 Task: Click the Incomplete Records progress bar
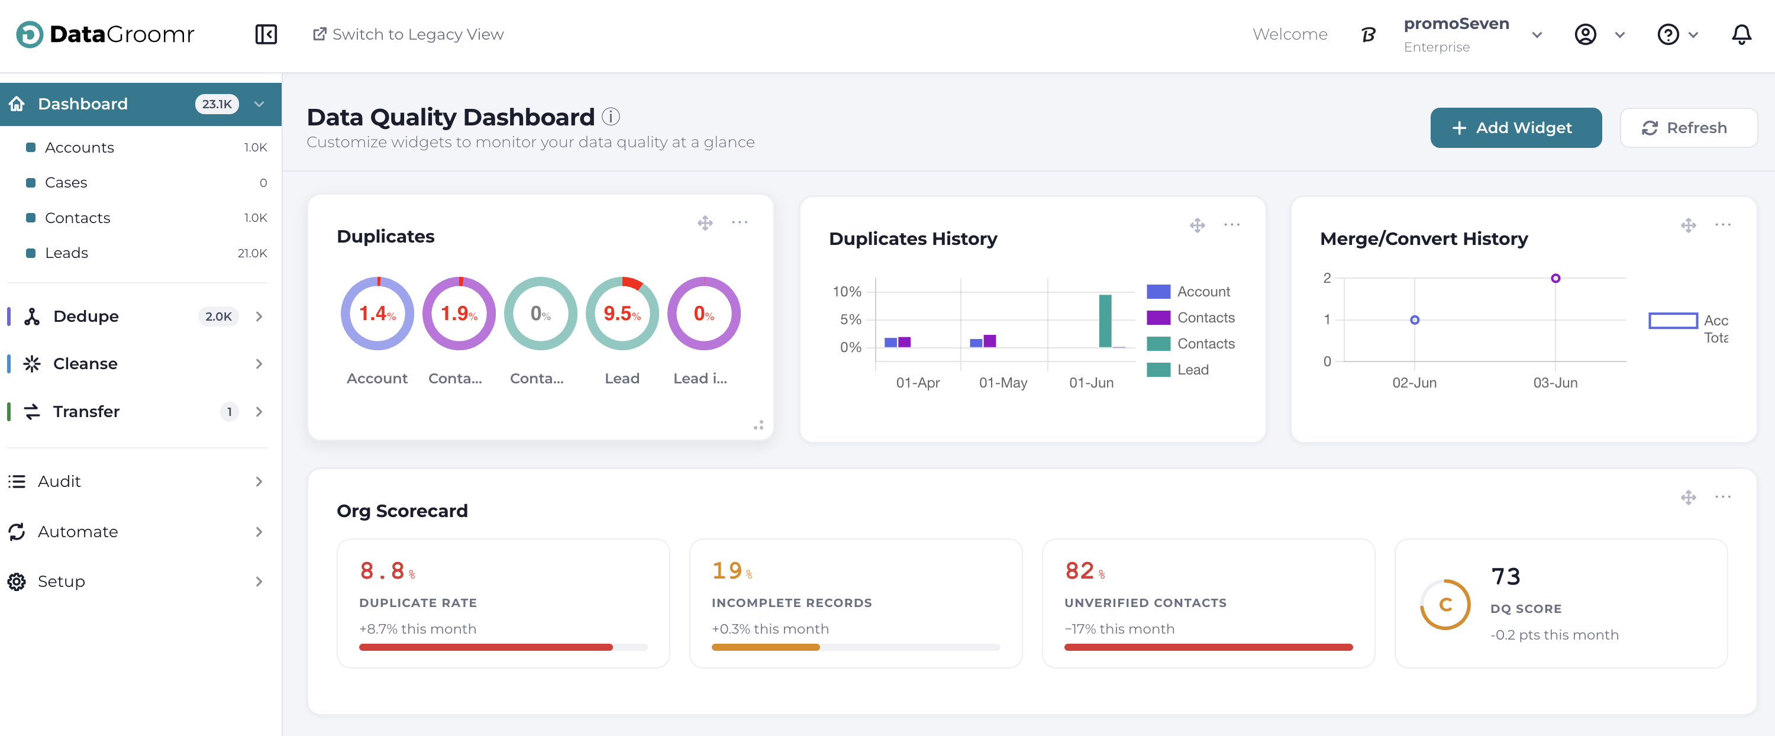point(856,647)
